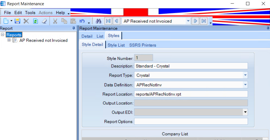The width and height of the screenshot is (270, 140).
Task: Pin the Report tree panel
Action: pos(74,28)
